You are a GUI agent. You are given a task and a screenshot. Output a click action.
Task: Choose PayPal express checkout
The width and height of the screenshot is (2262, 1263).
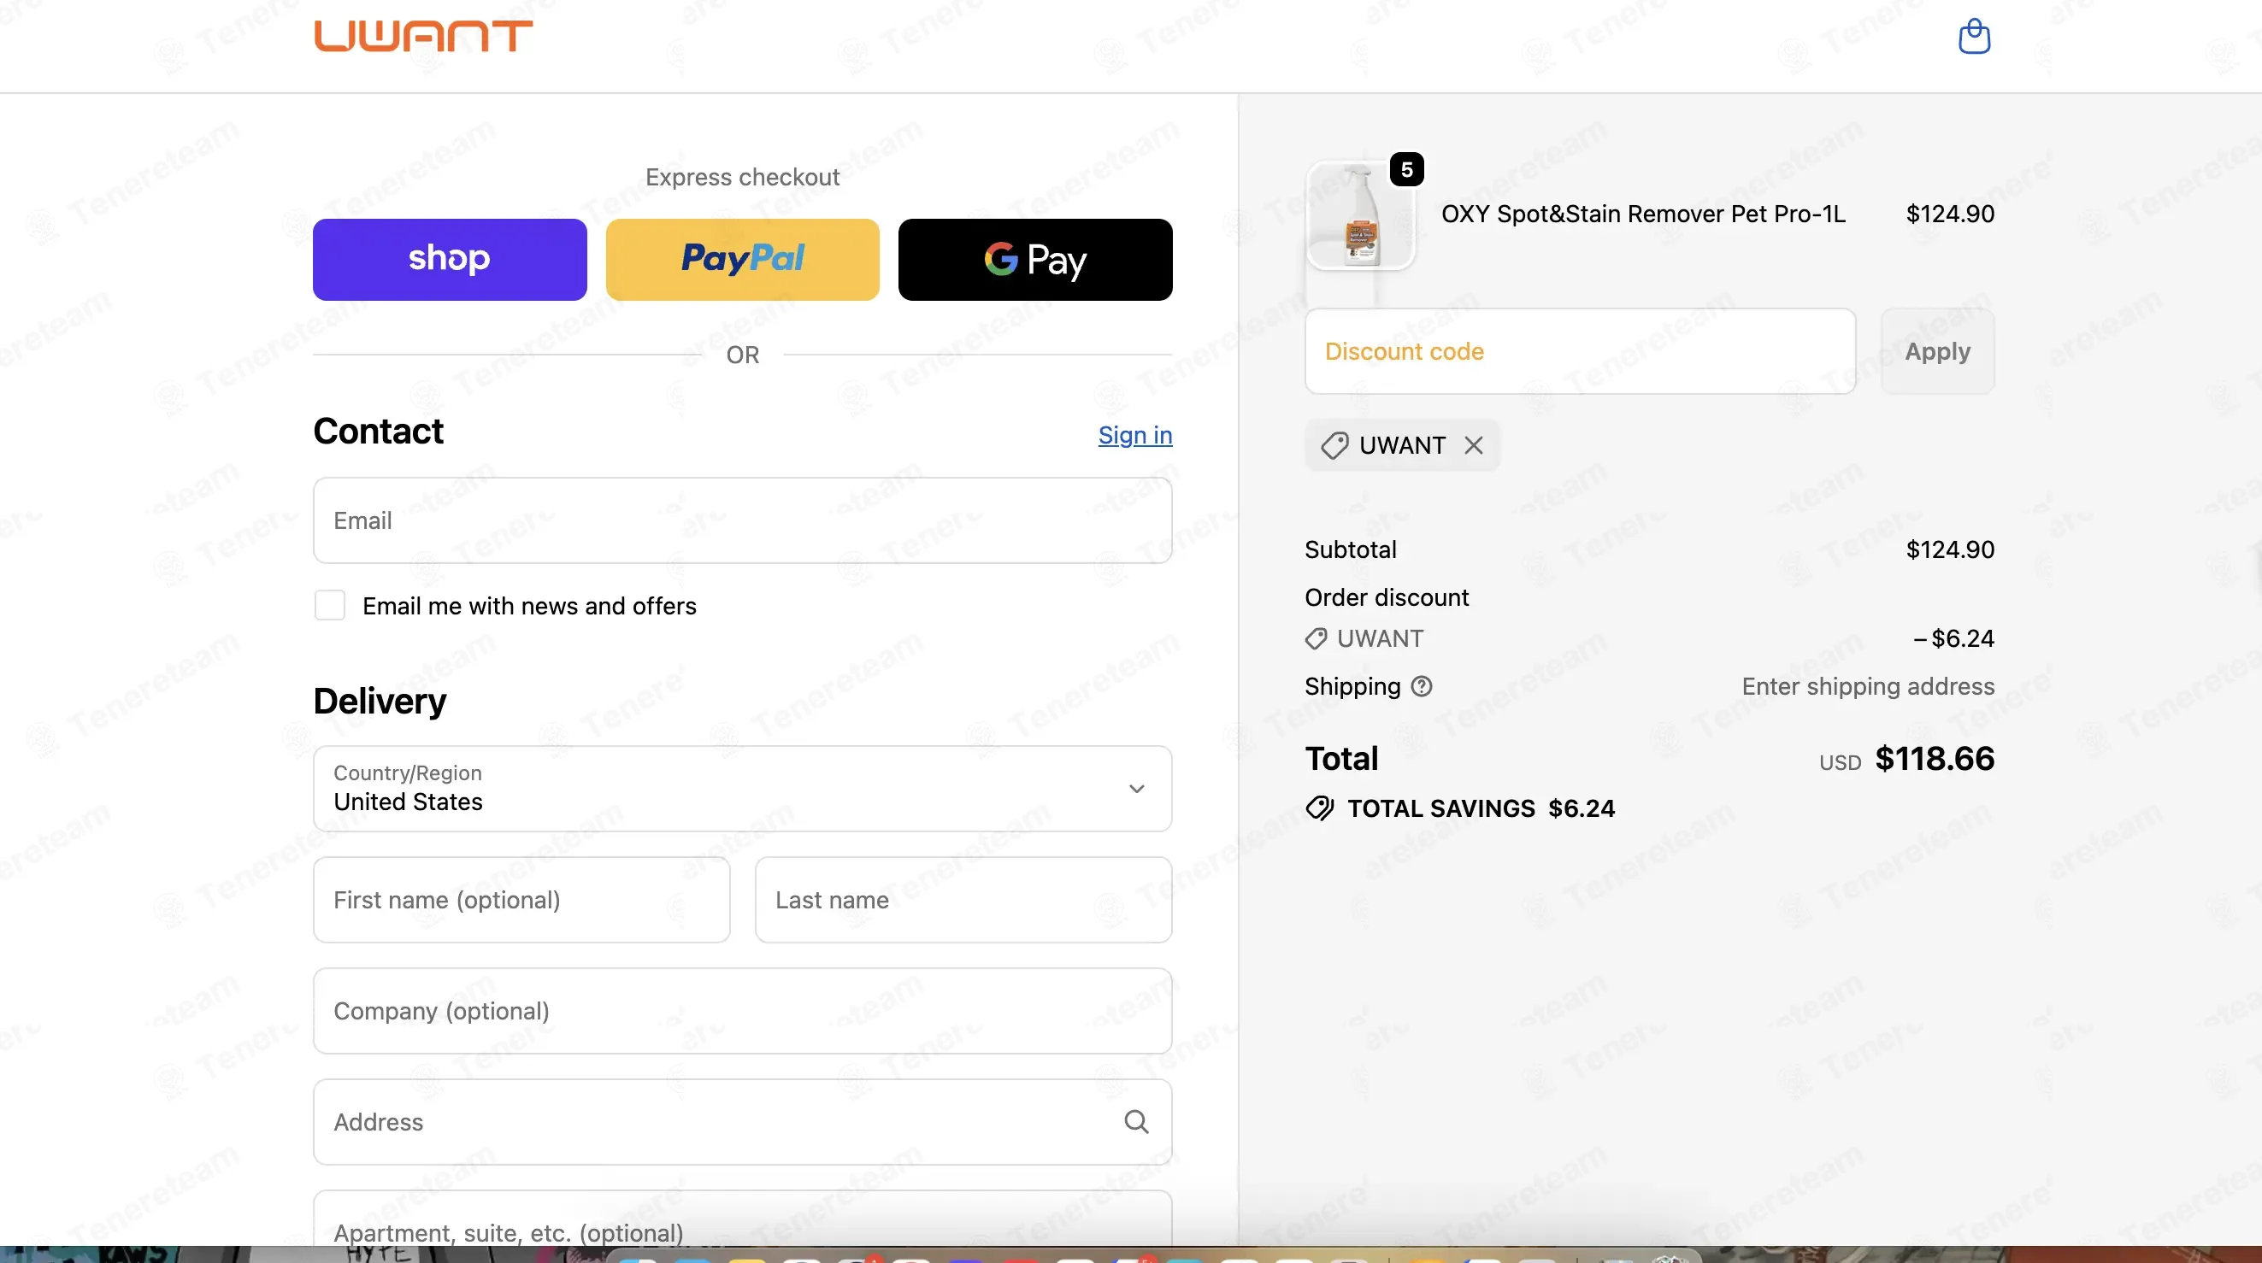tap(743, 260)
